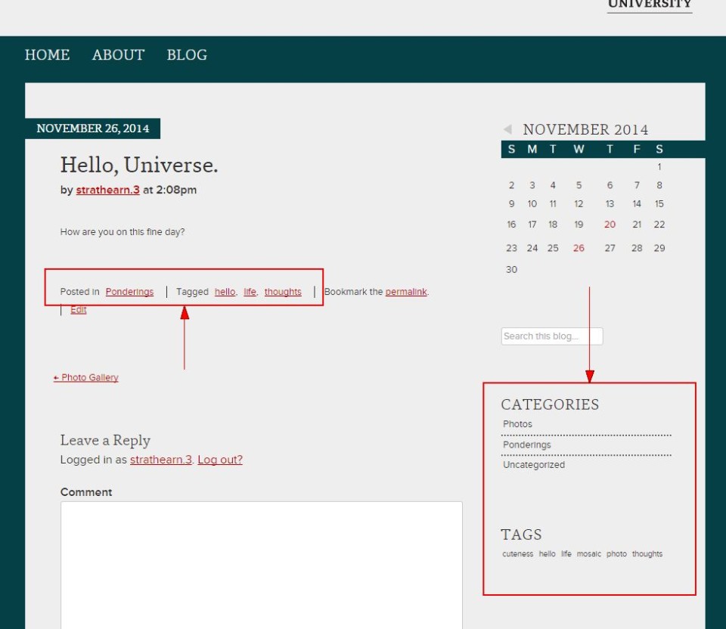This screenshot has width=726, height=629.
Task: Navigate to the BLOG page
Action: 187,54
